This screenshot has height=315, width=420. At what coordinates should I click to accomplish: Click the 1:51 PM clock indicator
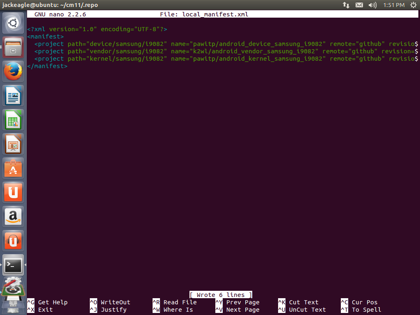pos(394,5)
